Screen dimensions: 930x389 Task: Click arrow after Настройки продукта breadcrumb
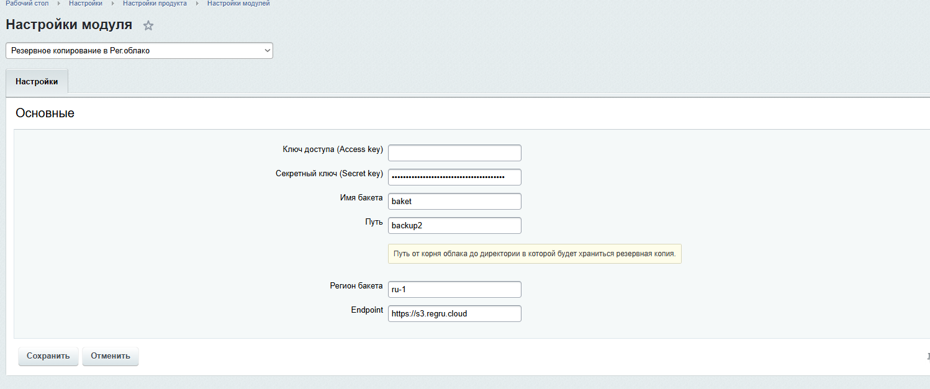point(197,4)
